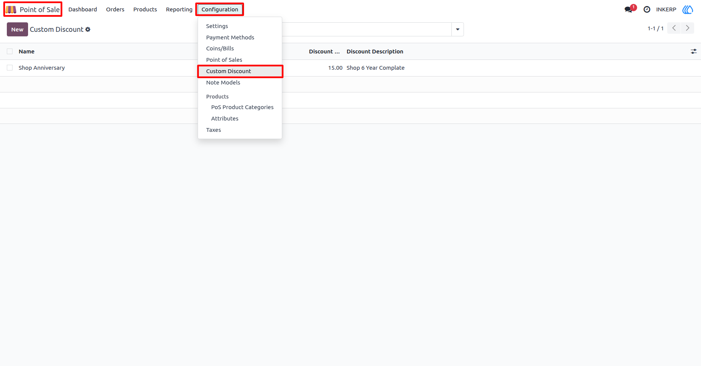Click the 1-1 / 1 pager counter
701x366 pixels.
655,28
